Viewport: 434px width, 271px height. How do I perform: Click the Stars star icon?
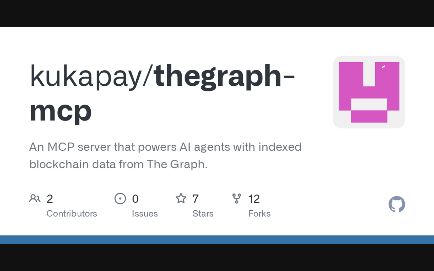click(x=181, y=199)
